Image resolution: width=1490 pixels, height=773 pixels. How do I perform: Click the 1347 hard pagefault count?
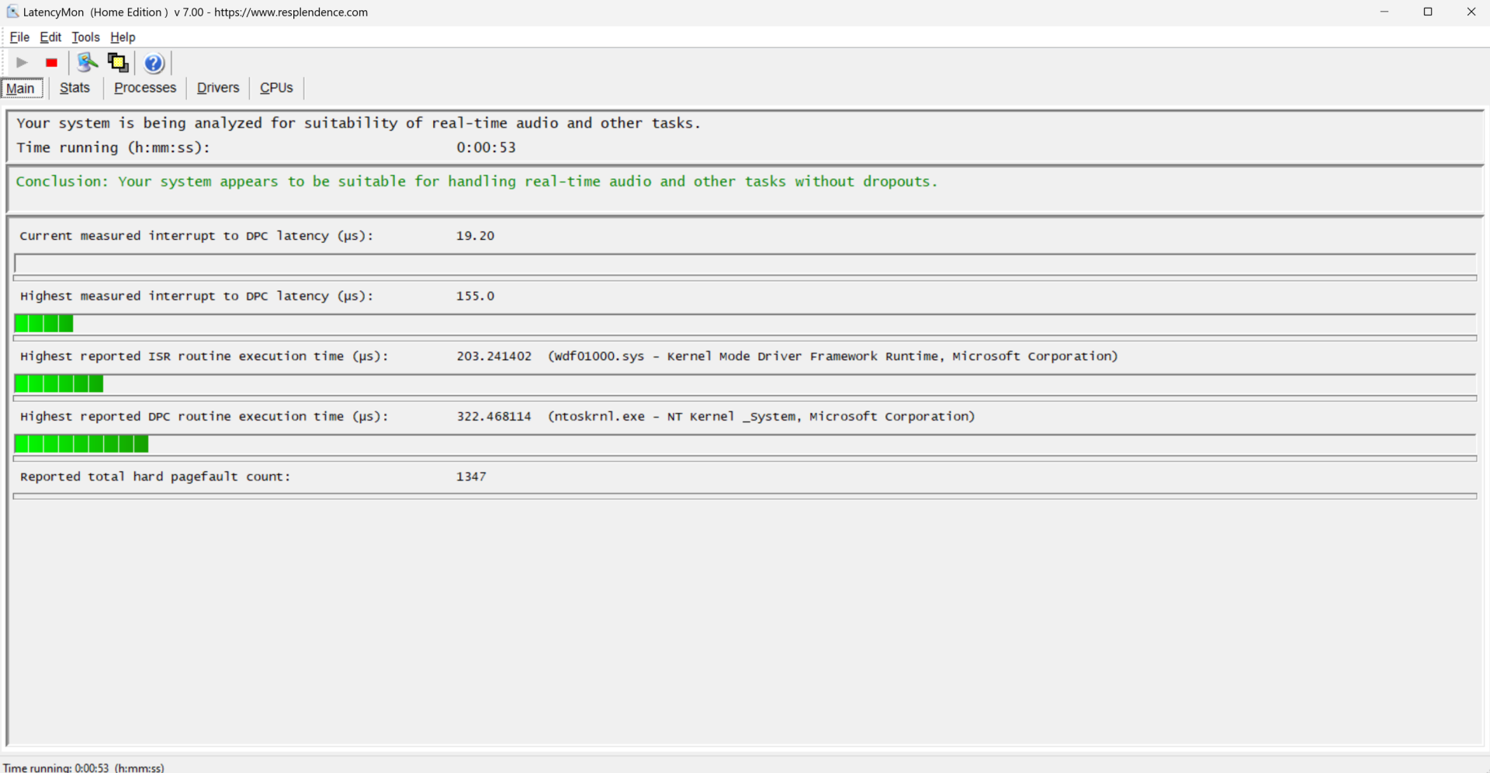(x=471, y=477)
